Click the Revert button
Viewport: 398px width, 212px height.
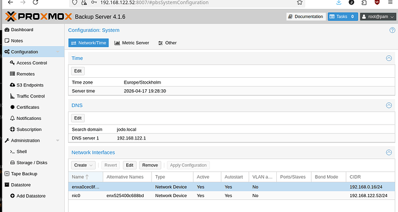[x=111, y=165]
